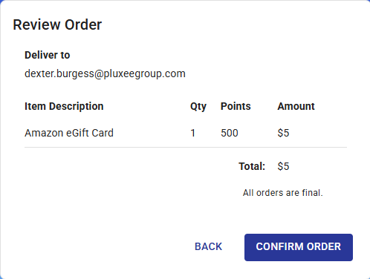
Task: Click the 'pluxeegroup.com' domain of the email
Action: (x=144, y=74)
